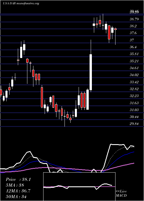The image size is (144, 201).
Task: Click the 34.61 price axis label
Action: pyautogui.click(x=134, y=68)
